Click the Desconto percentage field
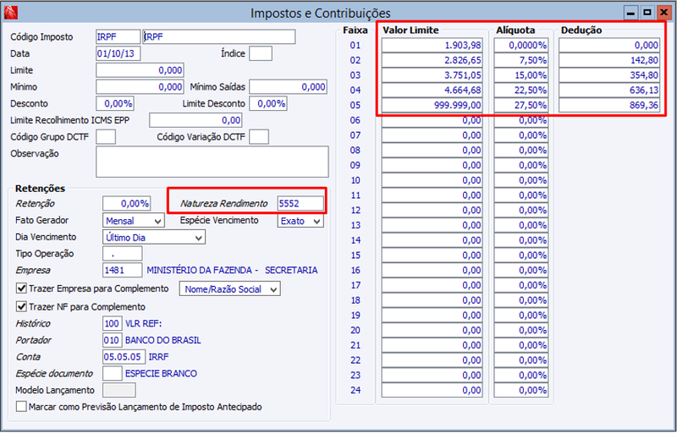The image size is (677, 434). [115, 104]
